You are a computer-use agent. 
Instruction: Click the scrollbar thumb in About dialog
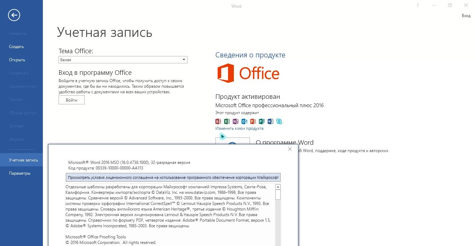(278, 195)
